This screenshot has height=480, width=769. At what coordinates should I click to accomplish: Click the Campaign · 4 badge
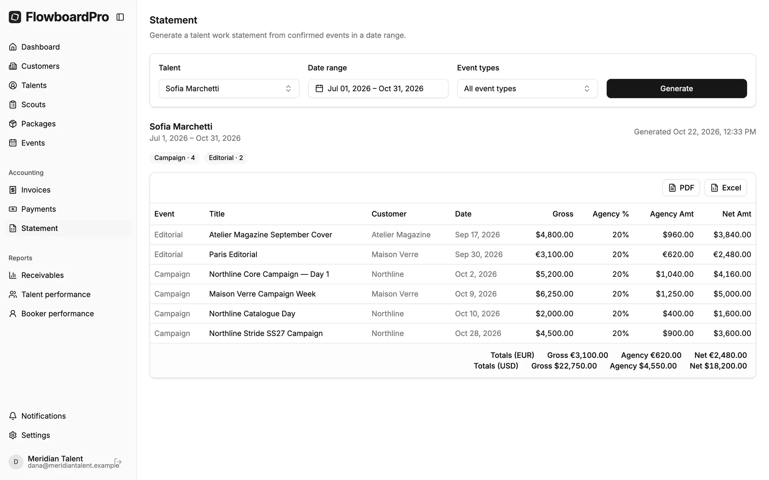(175, 158)
